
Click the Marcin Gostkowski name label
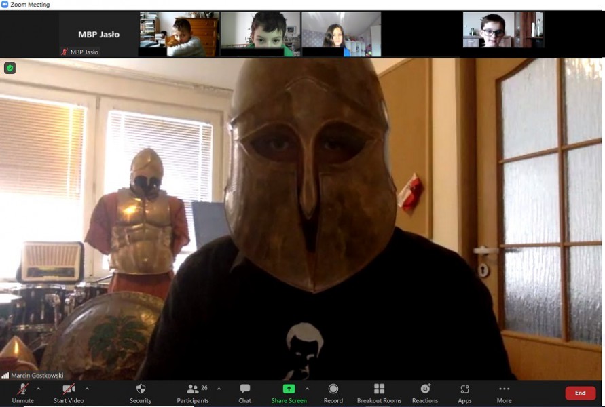(x=37, y=375)
